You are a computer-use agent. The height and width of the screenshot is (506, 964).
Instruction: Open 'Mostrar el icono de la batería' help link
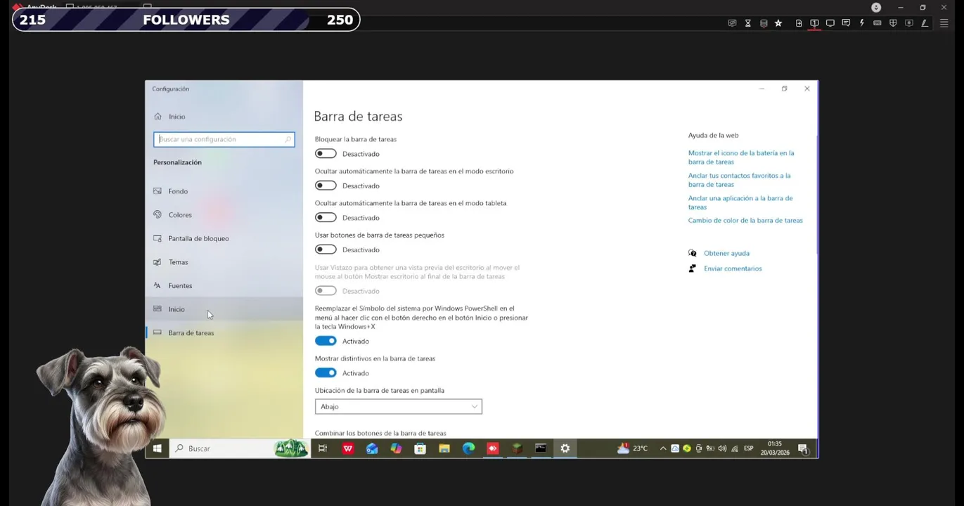coord(741,157)
